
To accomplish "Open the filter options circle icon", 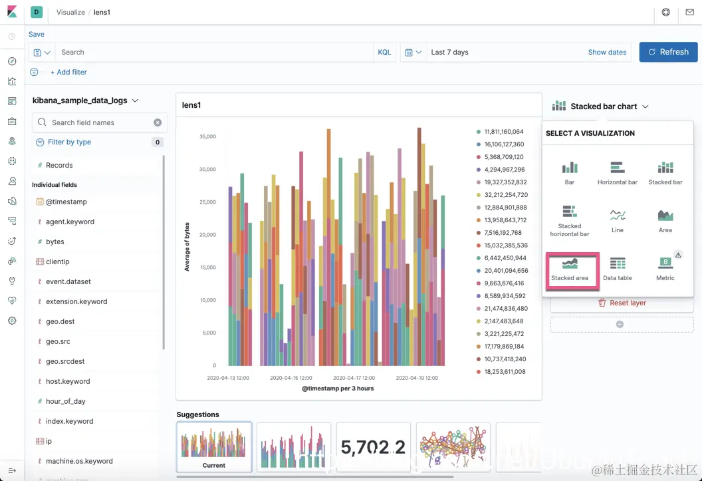I will (x=34, y=72).
